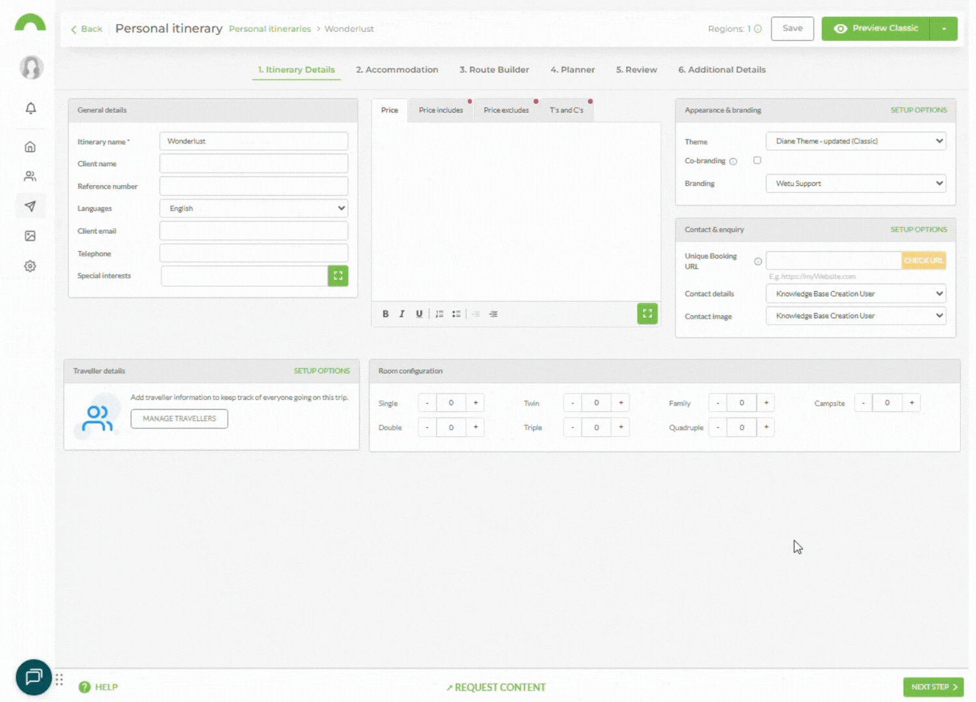Click the Bold formatting icon

point(385,314)
